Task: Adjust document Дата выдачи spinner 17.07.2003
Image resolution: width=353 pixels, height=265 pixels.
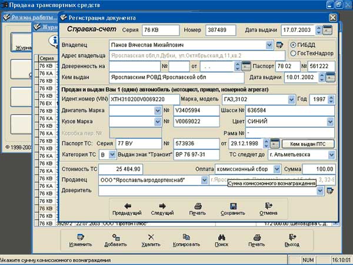Action: click(318, 30)
